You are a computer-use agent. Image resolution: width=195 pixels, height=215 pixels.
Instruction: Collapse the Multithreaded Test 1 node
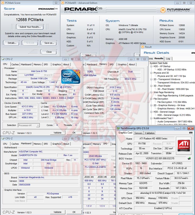(151, 118)
